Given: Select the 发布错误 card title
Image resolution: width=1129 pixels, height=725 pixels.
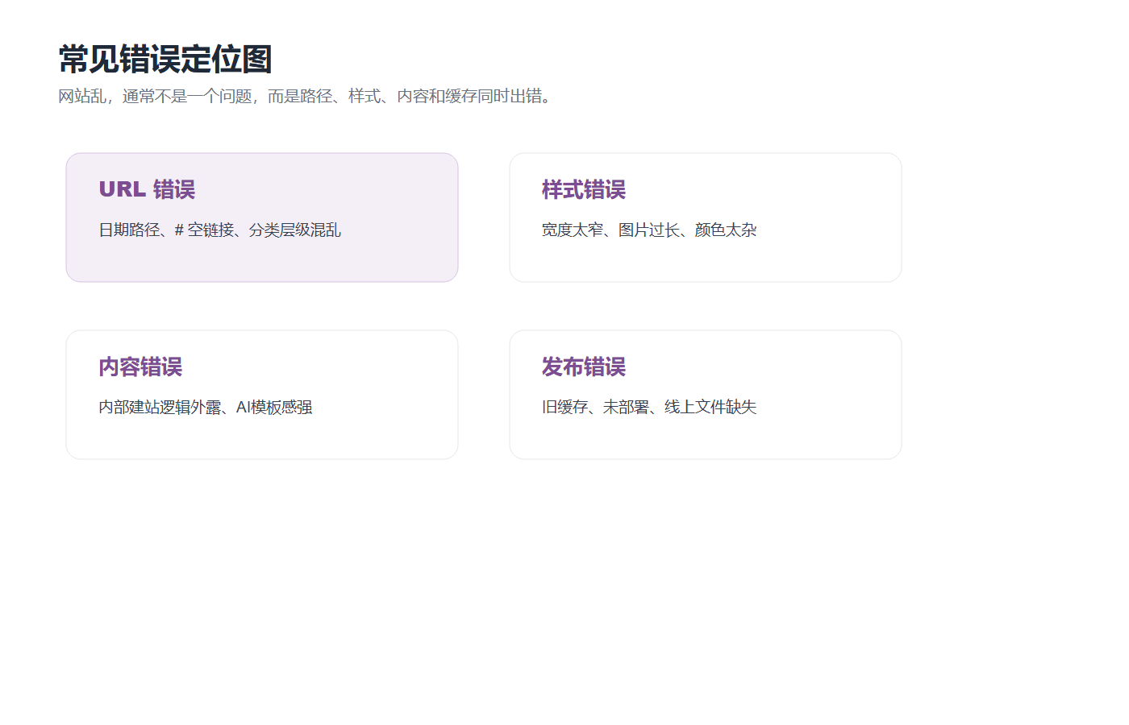Looking at the screenshot, I should pos(584,367).
